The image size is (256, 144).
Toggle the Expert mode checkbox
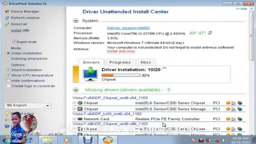(14, 42)
